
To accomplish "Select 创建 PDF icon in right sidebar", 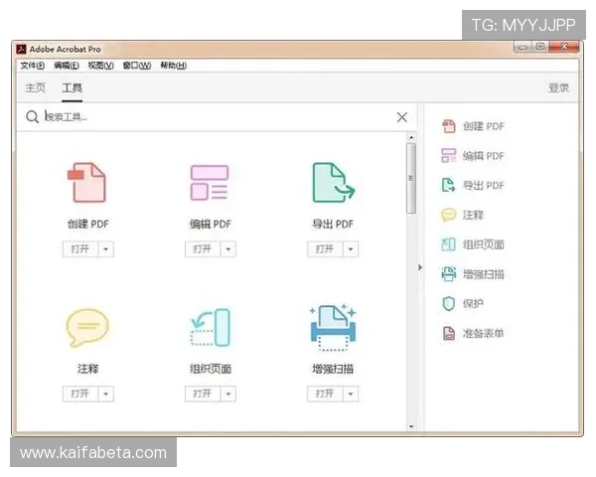I will (449, 126).
